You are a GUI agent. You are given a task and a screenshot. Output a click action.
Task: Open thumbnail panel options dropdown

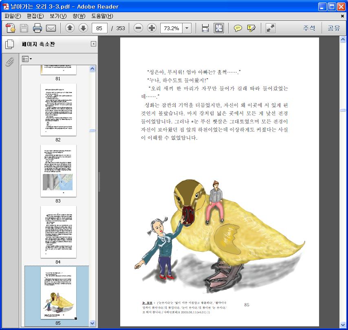[x=26, y=59]
